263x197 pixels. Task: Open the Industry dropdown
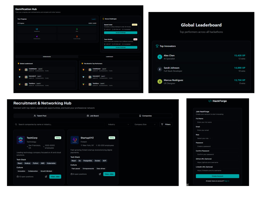click(118, 125)
